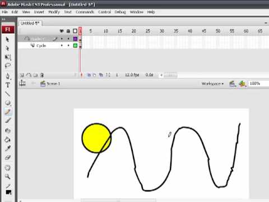
Task: Open the Commands menu
Action: pyautogui.click(x=85, y=12)
